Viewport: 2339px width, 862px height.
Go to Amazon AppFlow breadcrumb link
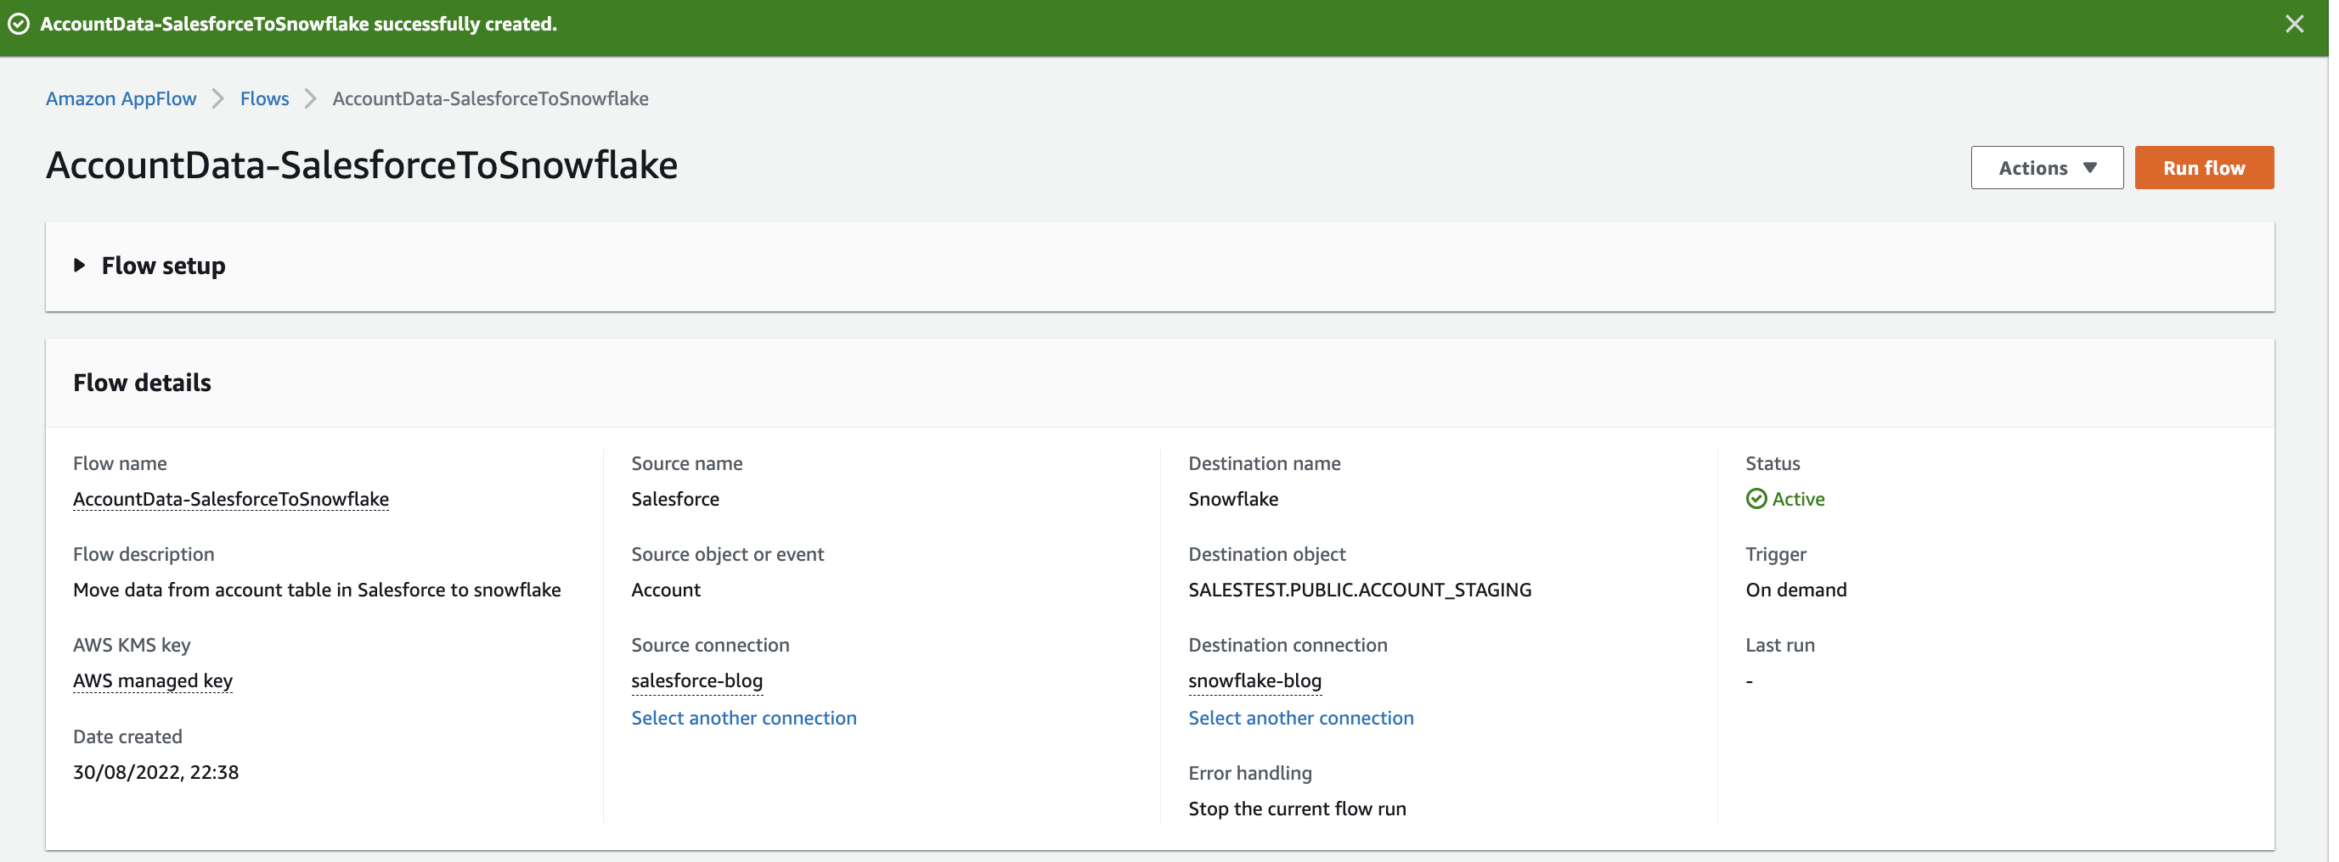point(121,99)
